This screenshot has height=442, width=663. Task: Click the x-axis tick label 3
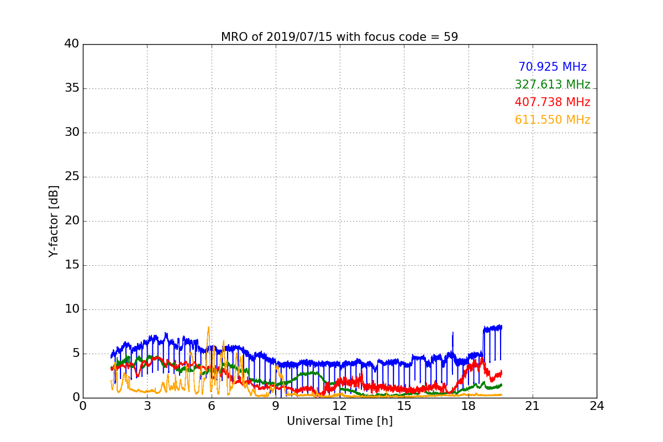[x=147, y=406]
